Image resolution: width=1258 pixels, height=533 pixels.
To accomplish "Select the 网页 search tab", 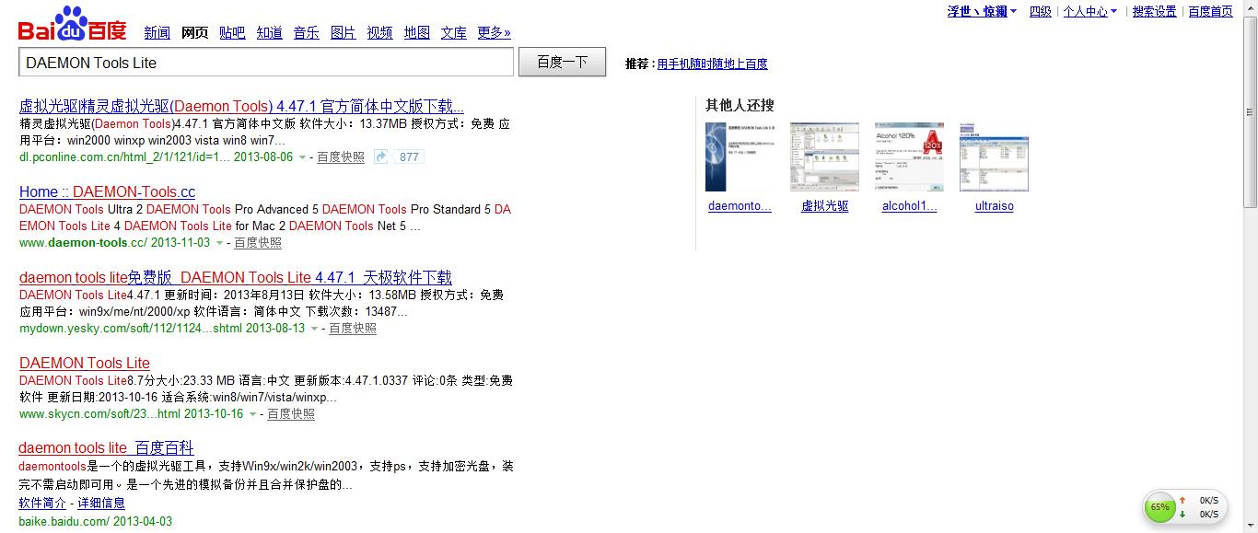I will tap(194, 32).
